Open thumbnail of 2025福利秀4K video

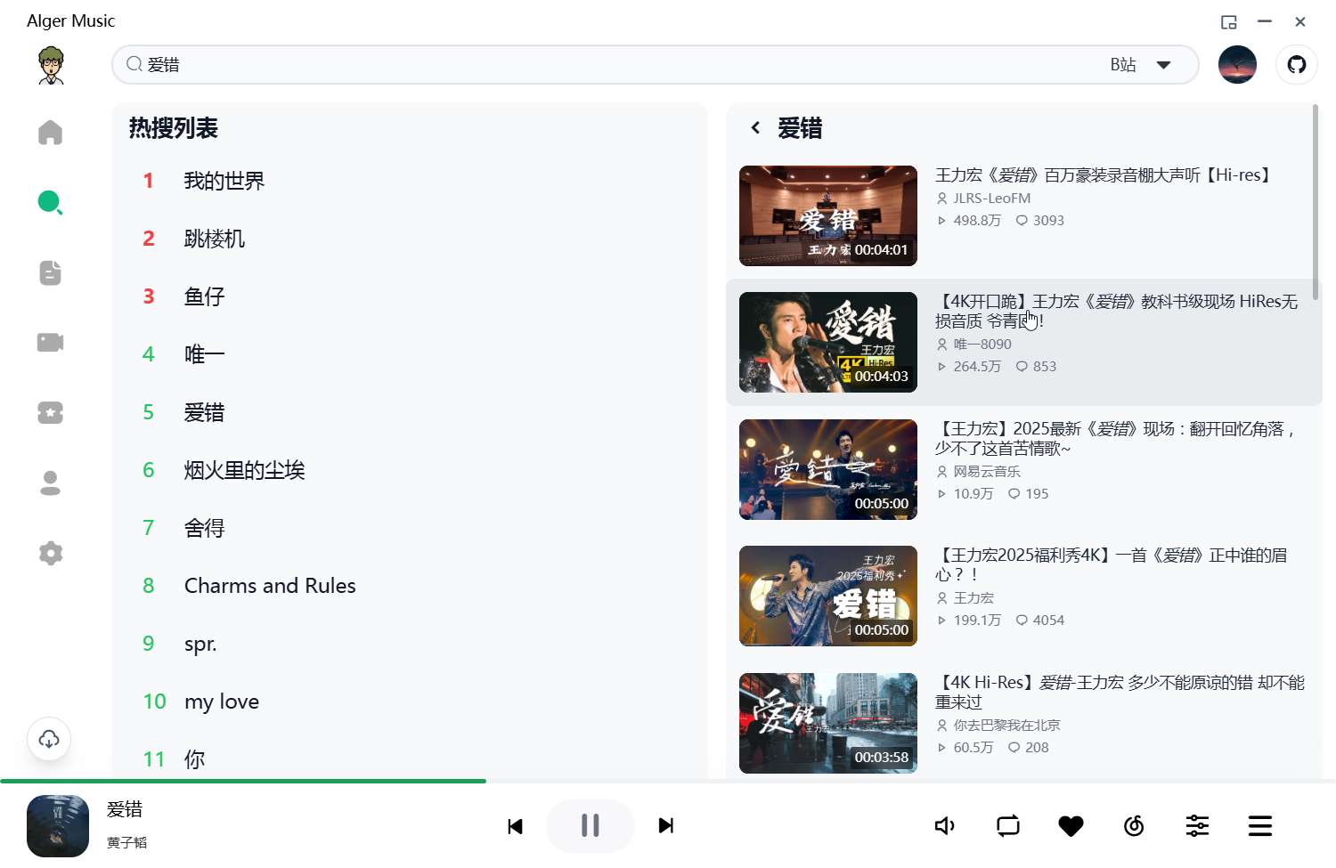point(828,596)
